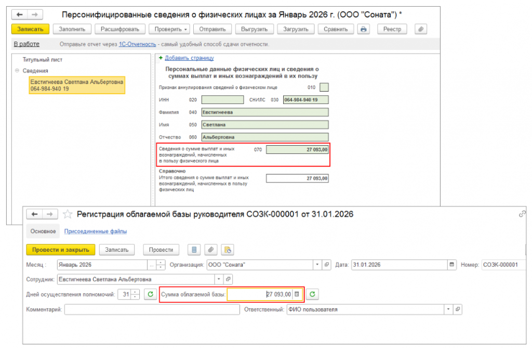Expand the Организация dropdown list
This screenshot has width=532, height=348.
coord(317,264)
